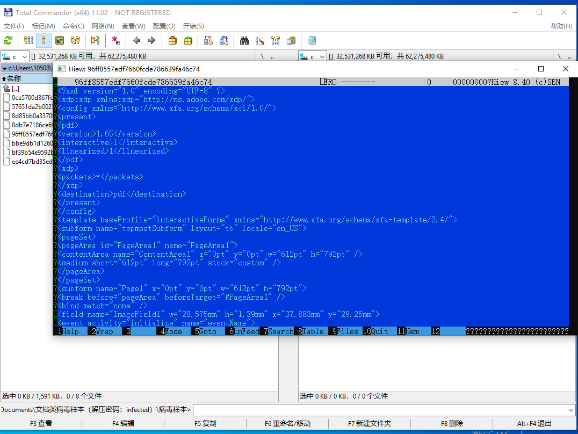Click the left panel parent .. button

coord(272,56)
